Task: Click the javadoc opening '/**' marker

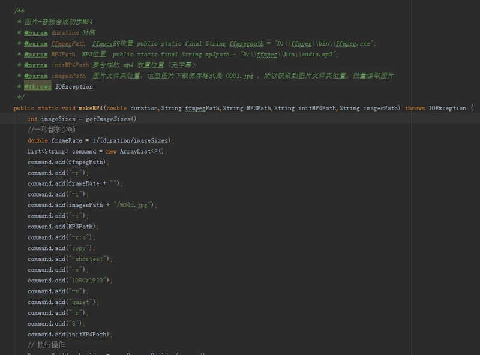Action: pyautogui.click(x=19, y=11)
